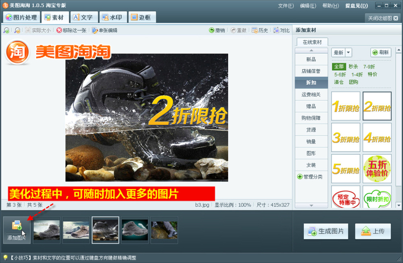The width and height of the screenshot is (403, 263).
Task: Select the 折扣 category
Action: (311, 83)
